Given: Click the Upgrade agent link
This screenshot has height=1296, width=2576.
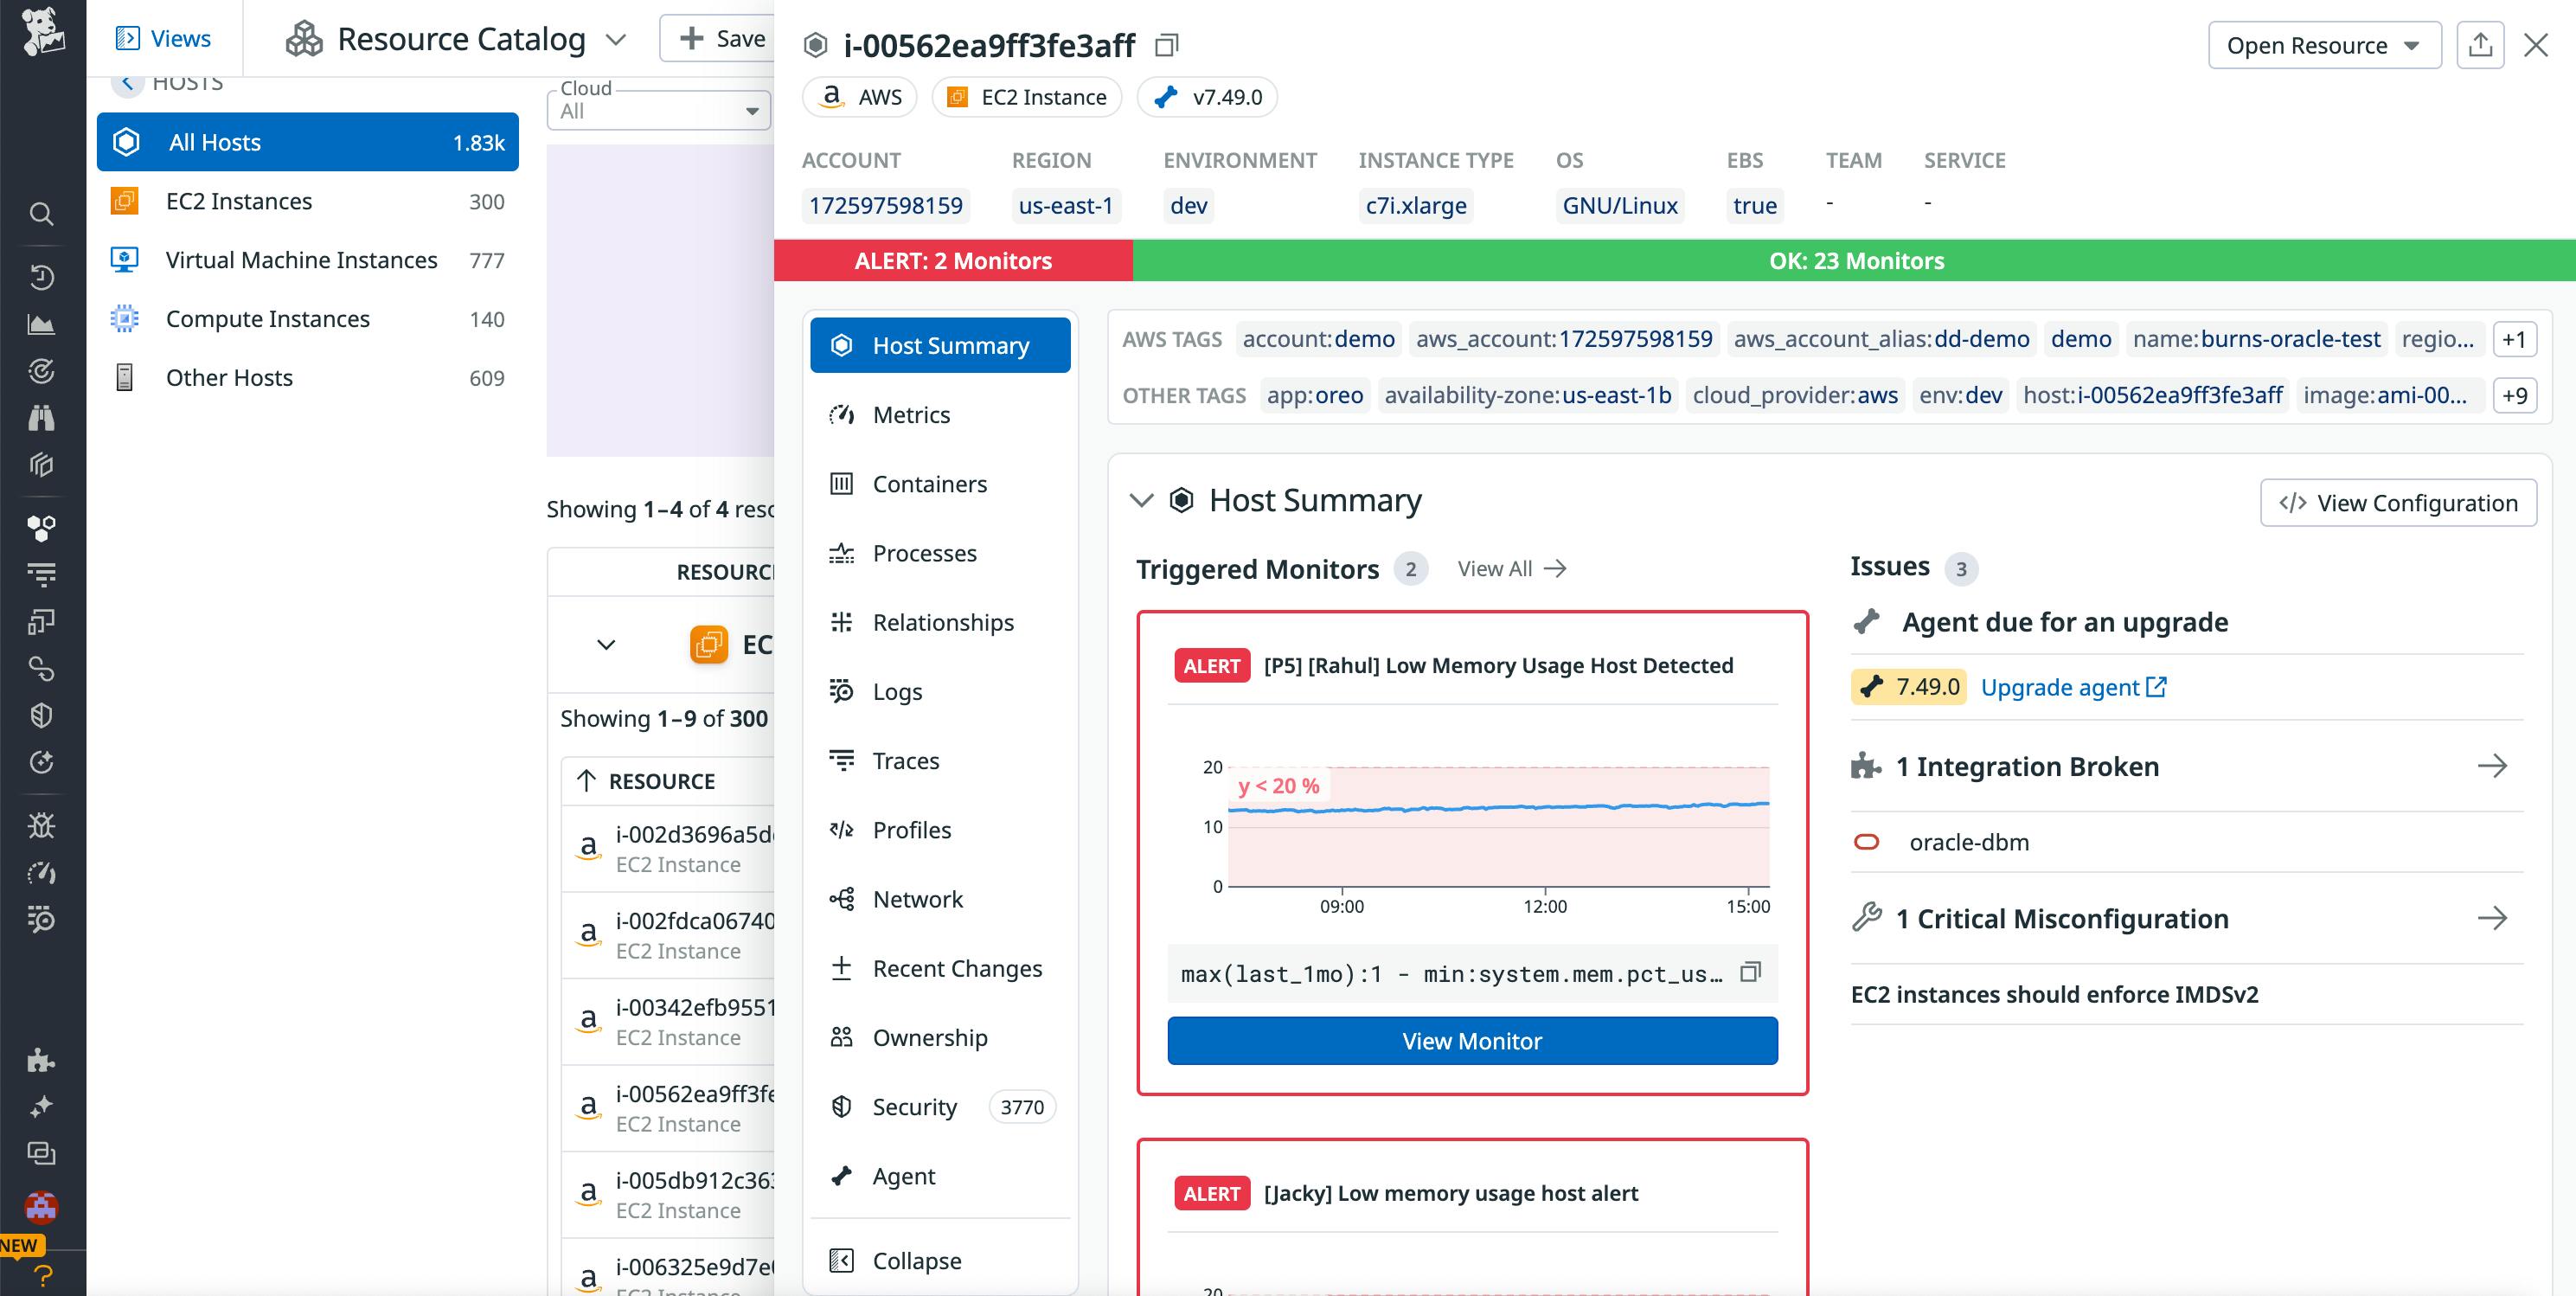Looking at the screenshot, I should pyautogui.click(x=2062, y=687).
